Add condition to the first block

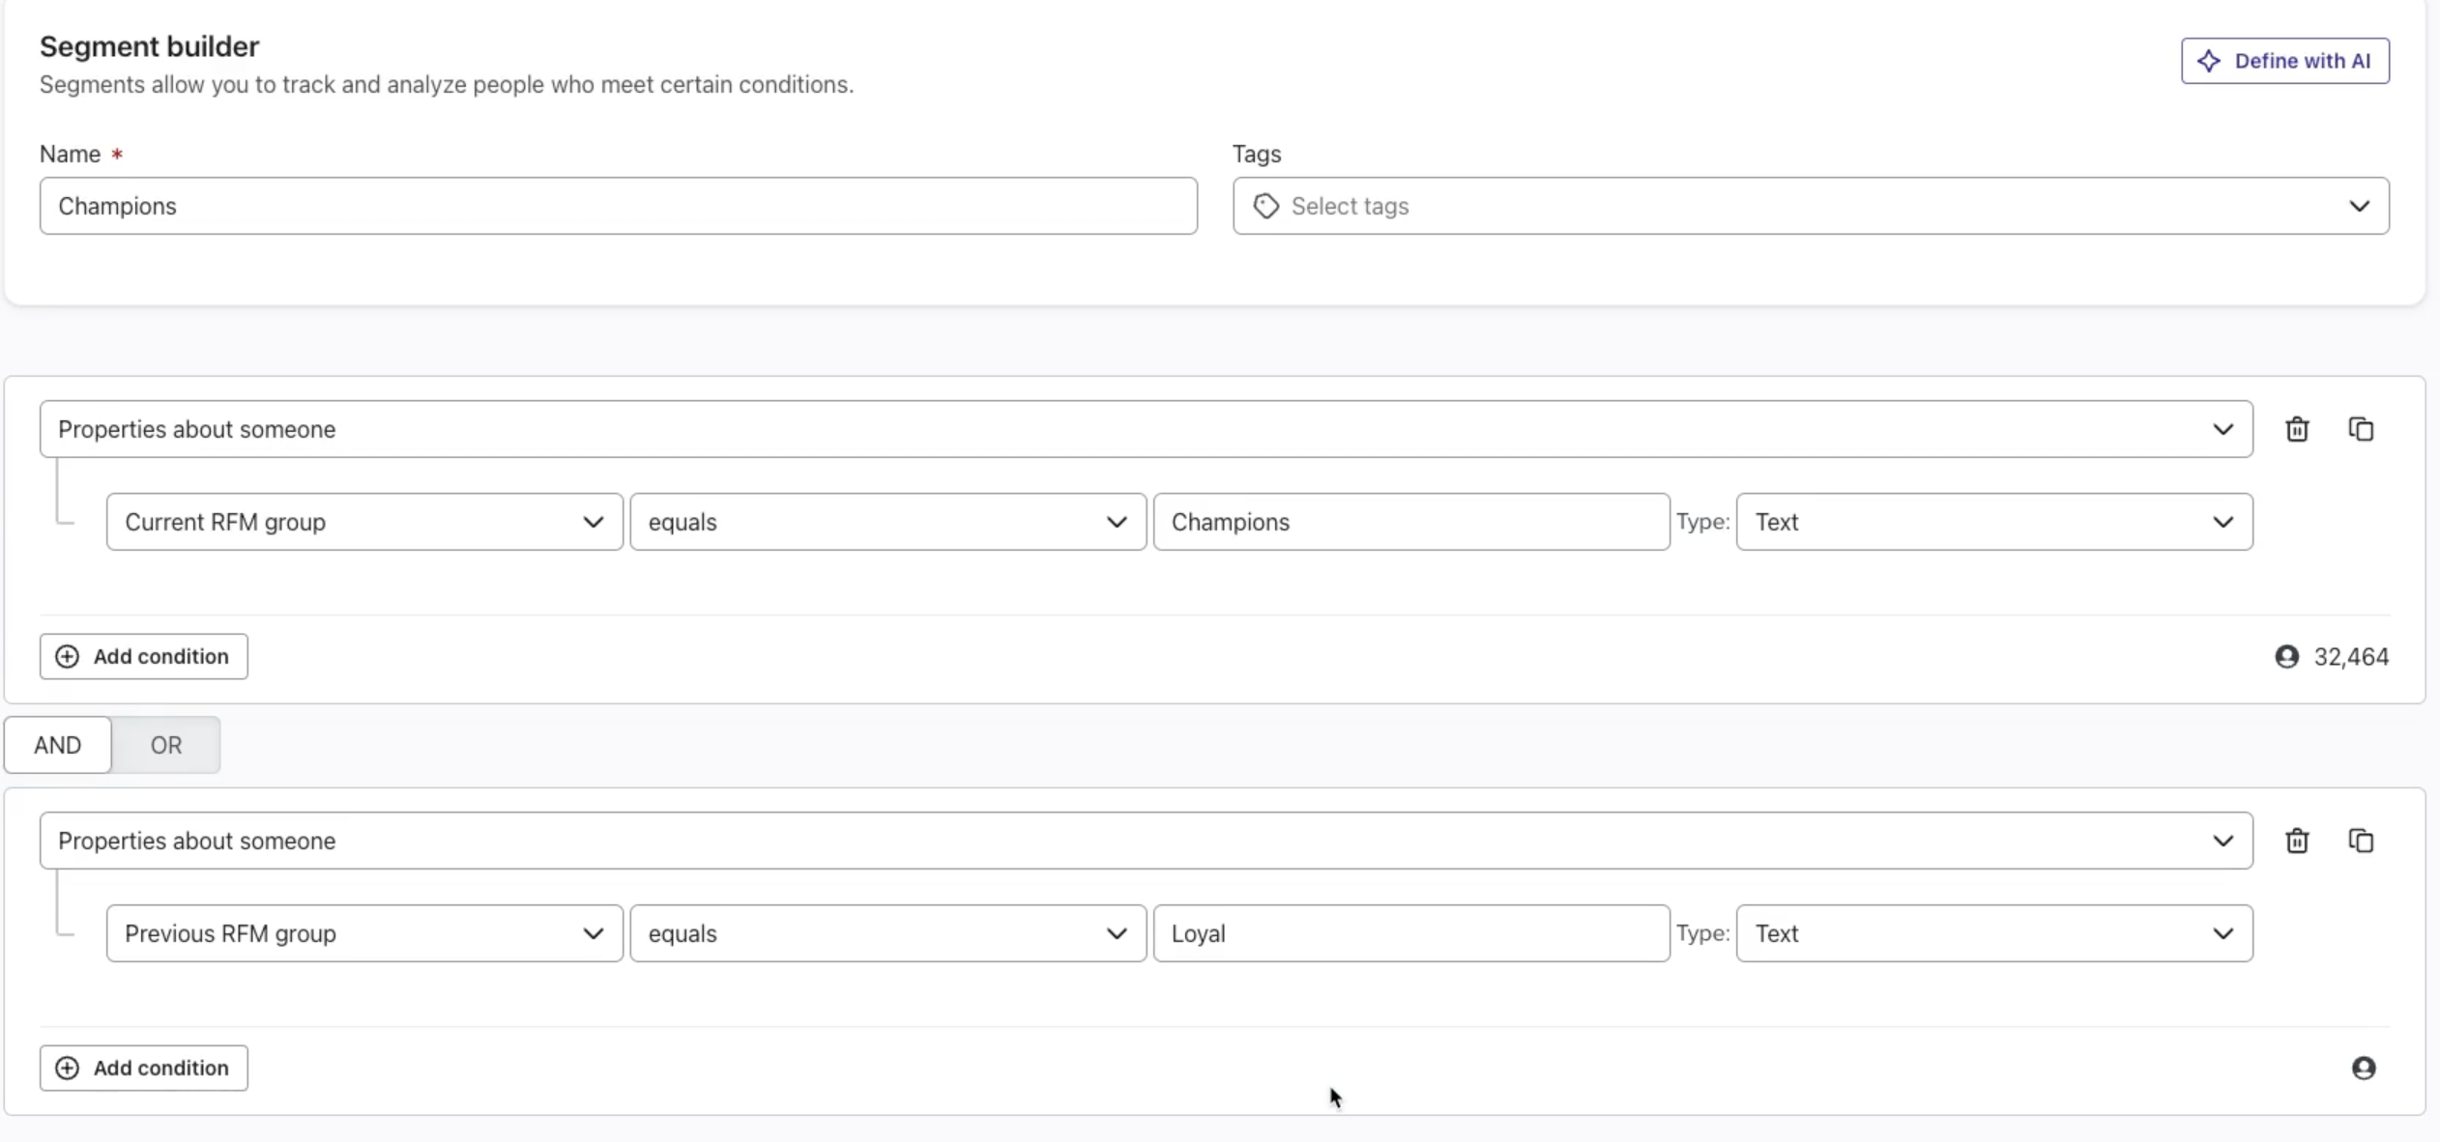pyautogui.click(x=143, y=657)
